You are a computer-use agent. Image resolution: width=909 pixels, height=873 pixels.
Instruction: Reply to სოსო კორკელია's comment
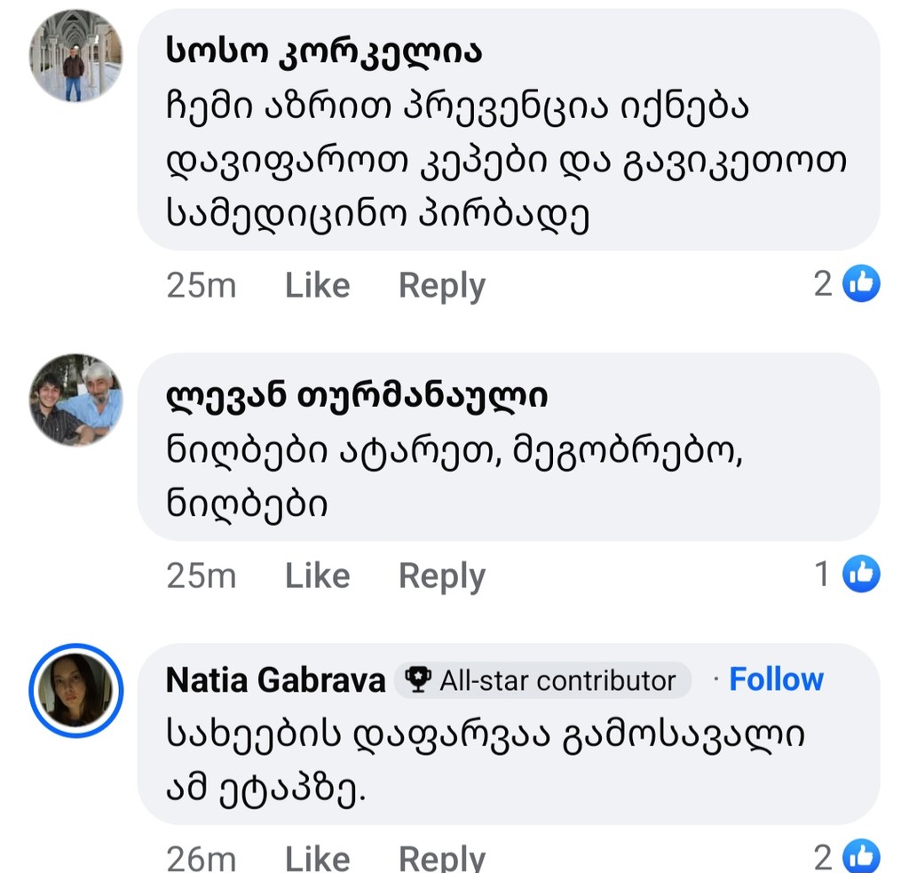441,285
